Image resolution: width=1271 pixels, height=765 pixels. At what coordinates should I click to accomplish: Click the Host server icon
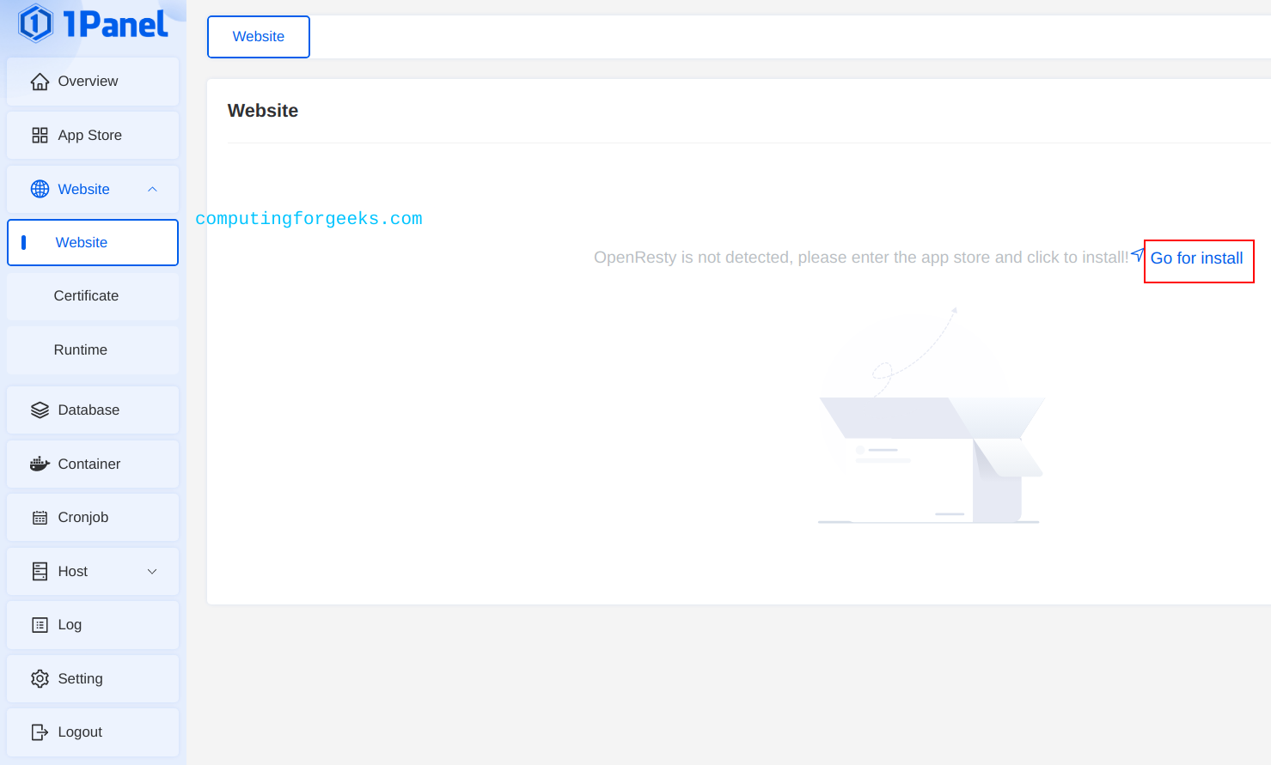pos(40,572)
